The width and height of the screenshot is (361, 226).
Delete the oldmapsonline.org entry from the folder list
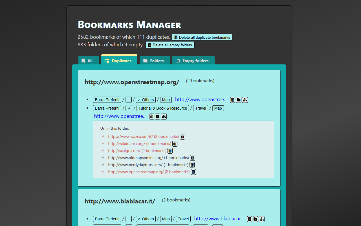[193, 158]
